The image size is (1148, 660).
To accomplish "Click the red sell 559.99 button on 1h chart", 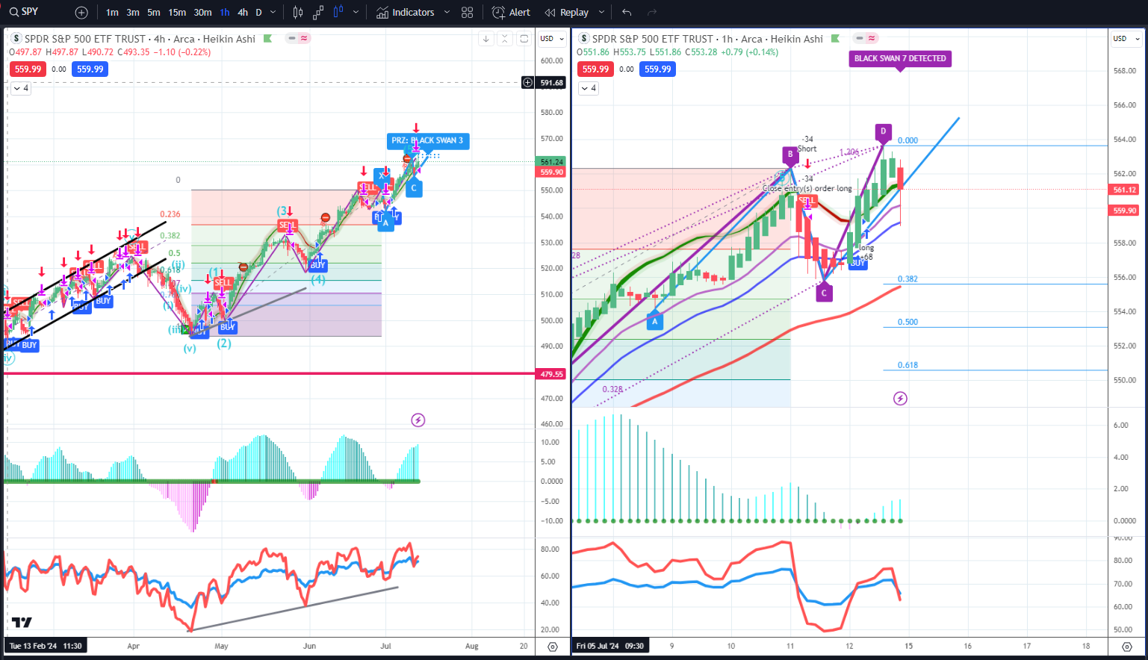I will [596, 69].
